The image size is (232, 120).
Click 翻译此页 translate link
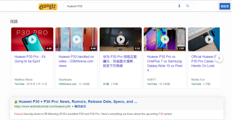coord(80,107)
